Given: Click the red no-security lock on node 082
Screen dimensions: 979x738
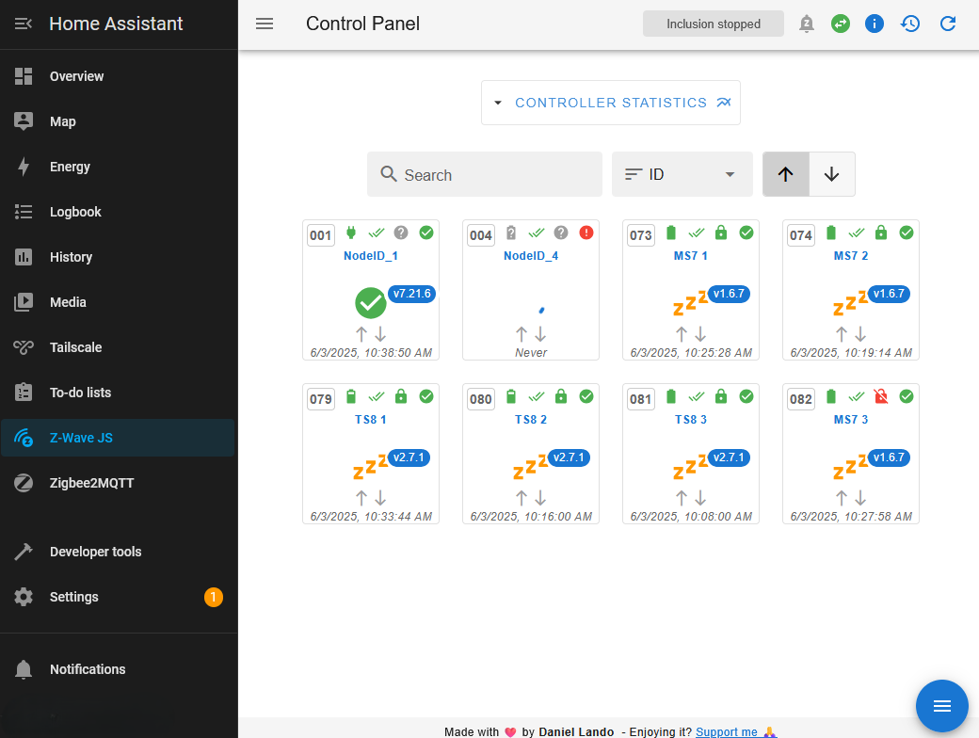Looking at the screenshot, I should [x=881, y=396].
